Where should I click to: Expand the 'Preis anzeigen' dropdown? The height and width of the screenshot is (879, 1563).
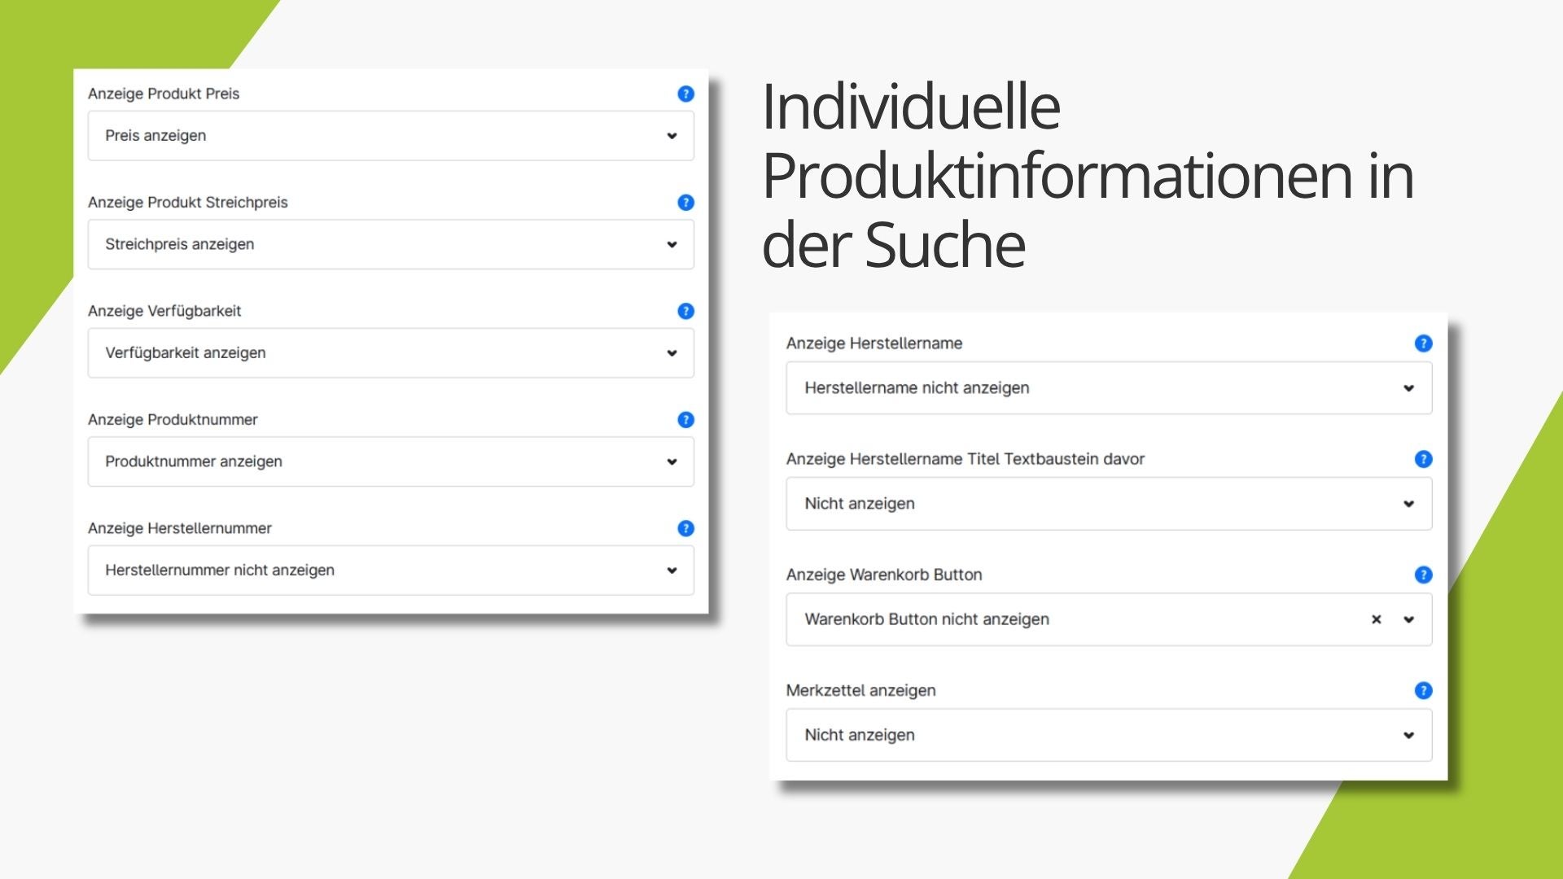pos(391,136)
